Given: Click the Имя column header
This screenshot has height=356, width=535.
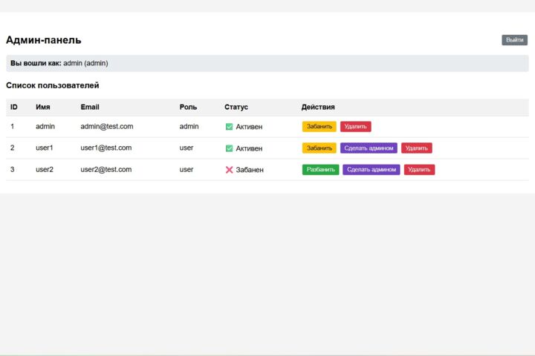Looking at the screenshot, I should click(x=42, y=107).
